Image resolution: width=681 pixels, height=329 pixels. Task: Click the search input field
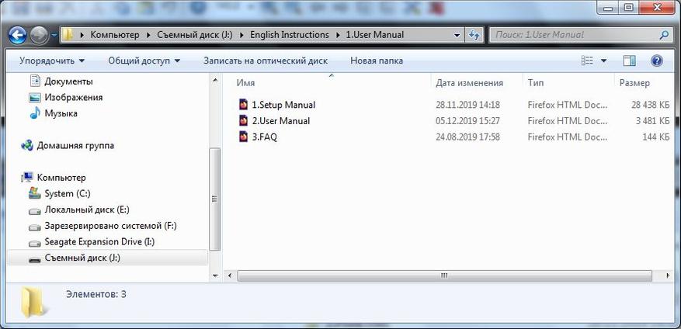tap(573, 35)
